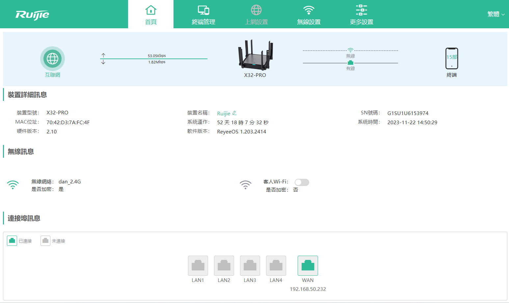This screenshot has height=303, width=509.
Task: Click the 已連接 connected port legend icon
Action: [12, 241]
